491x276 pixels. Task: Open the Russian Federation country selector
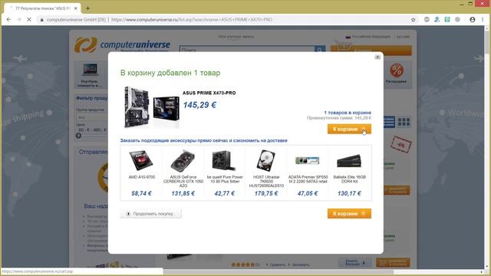[368, 37]
